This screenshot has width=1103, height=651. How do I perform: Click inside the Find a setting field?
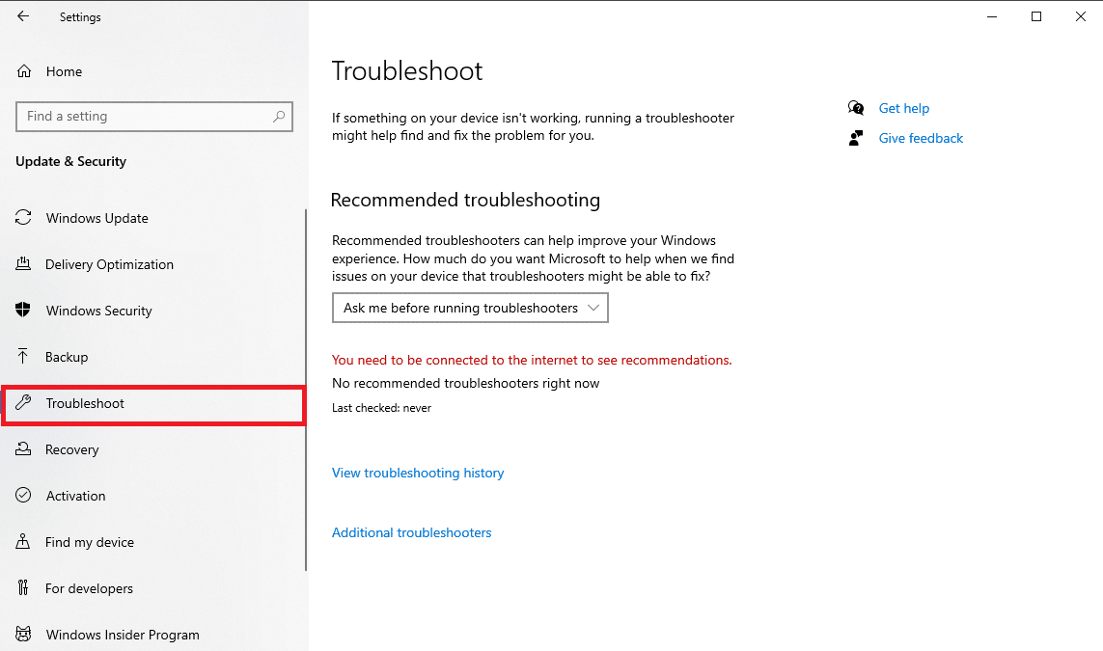tap(154, 117)
